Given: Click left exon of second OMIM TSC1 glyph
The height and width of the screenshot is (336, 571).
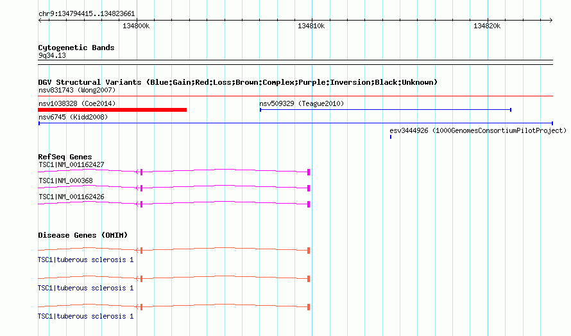Looking at the screenshot, I should 141,279.
